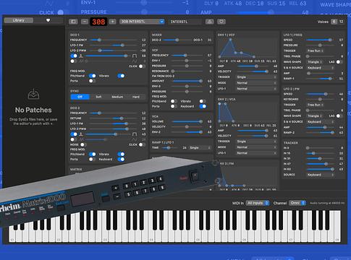Enable the DCO 1 CLICK switch
The image size is (351, 260).
tap(142, 66)
